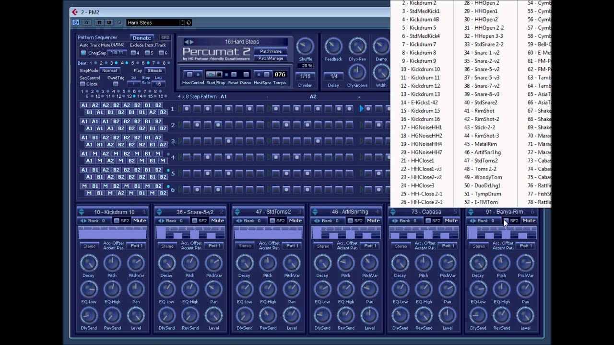Screen dimensions: 614x345
Task: Click the Donate button
Action: 142,37
